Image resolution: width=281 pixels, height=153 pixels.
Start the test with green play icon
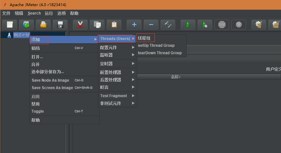coord(188,25)
